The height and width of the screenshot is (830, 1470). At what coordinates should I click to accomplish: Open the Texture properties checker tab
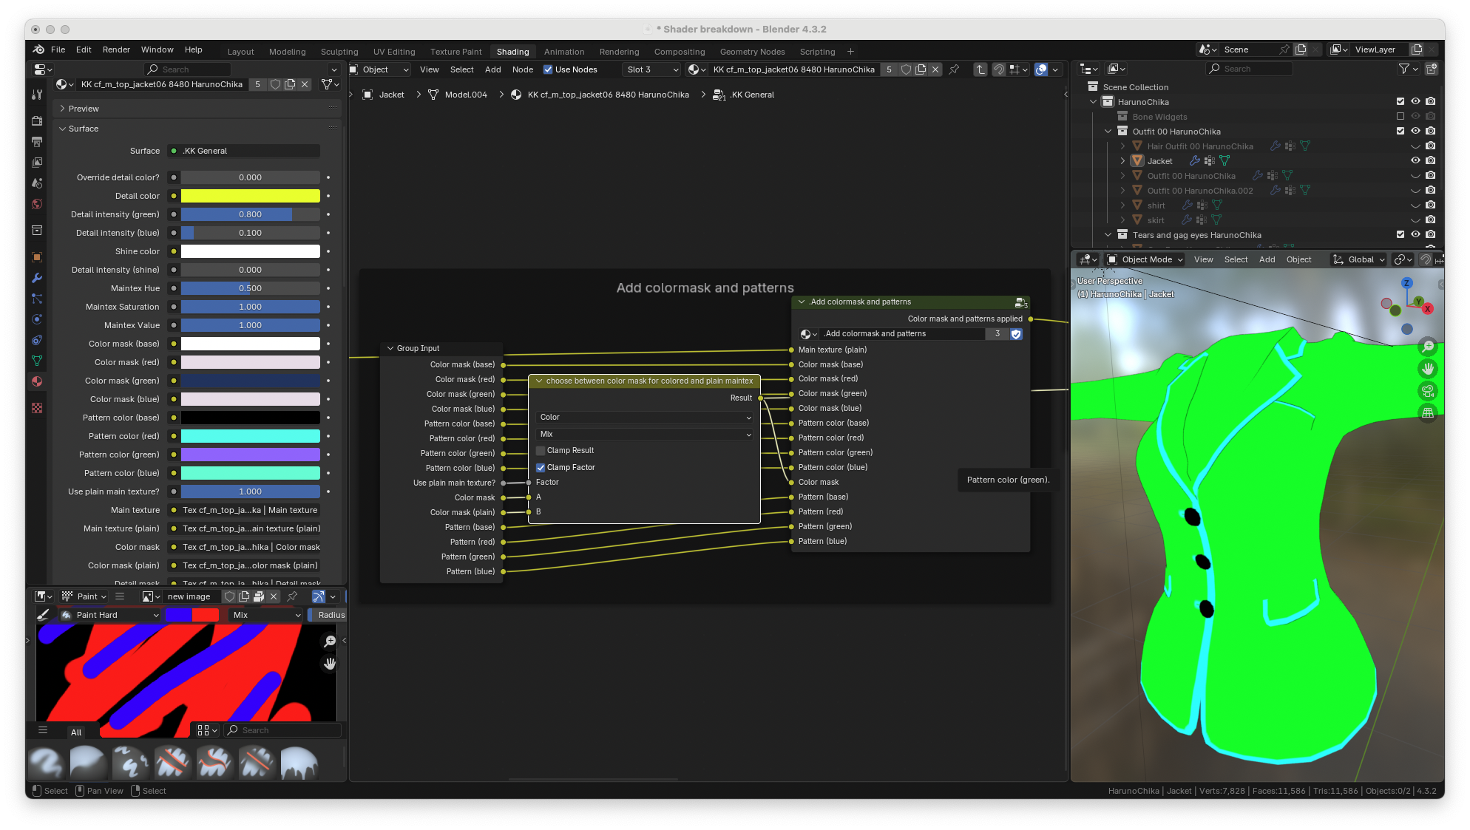click(37, 408)
